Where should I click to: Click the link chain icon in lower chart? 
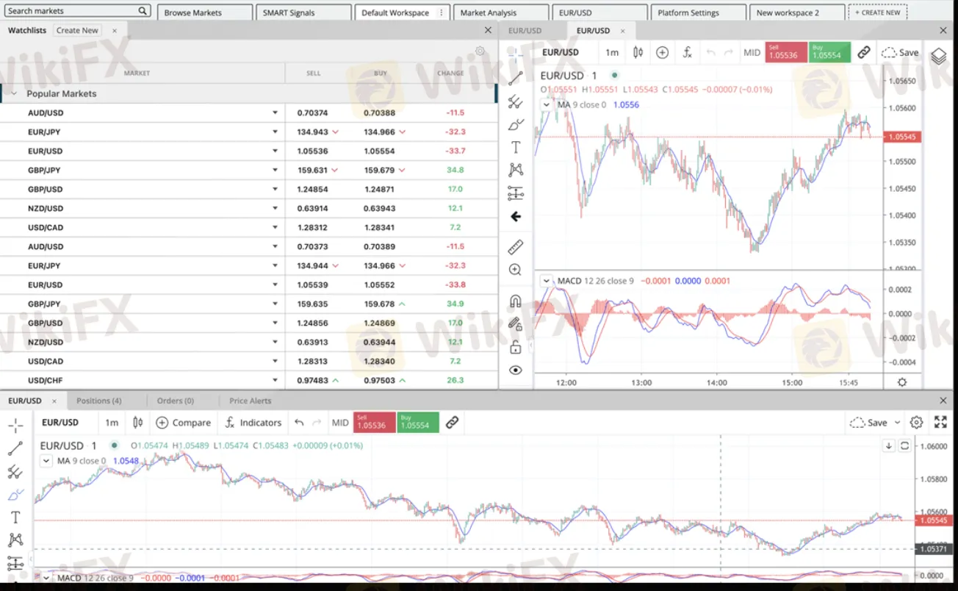(x=453, y=423)
